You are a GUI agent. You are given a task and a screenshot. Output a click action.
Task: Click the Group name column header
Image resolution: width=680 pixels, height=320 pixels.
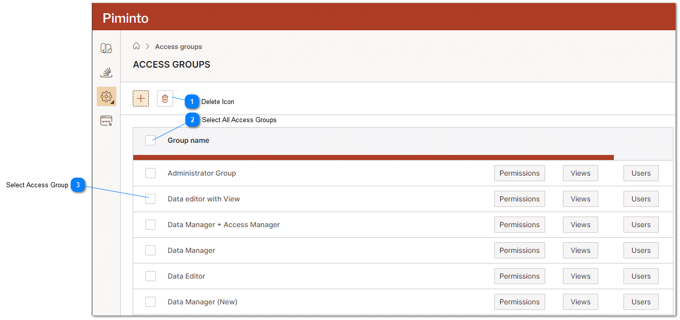[x=188, y=140]
